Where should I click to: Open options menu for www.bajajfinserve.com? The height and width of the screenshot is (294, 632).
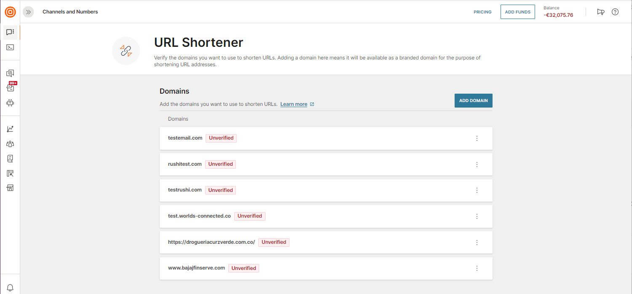pos(477,268)
